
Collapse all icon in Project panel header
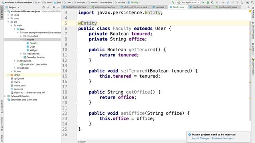(x=48, y=7)
